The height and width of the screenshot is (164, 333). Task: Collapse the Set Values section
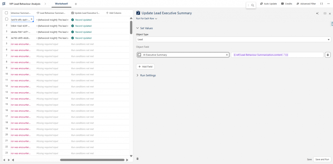(144, 28)
